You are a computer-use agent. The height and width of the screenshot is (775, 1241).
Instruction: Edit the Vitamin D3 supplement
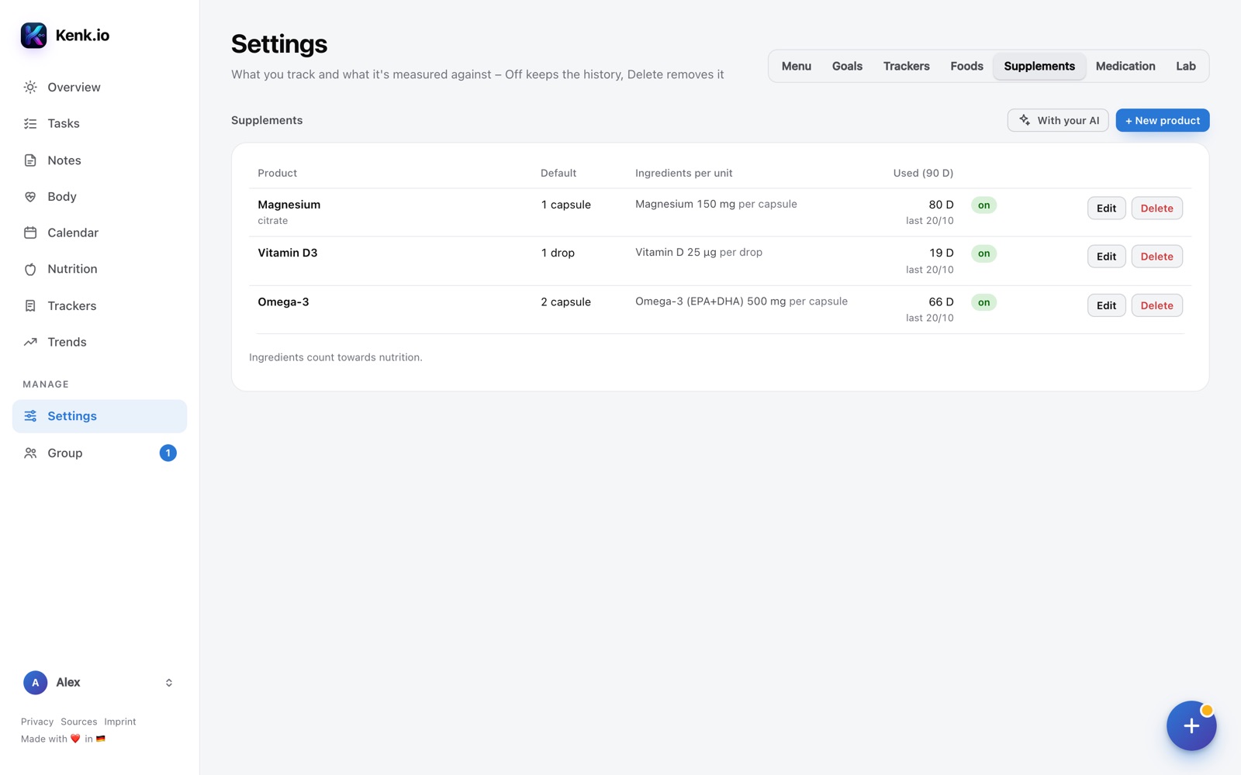point(1106,257)
